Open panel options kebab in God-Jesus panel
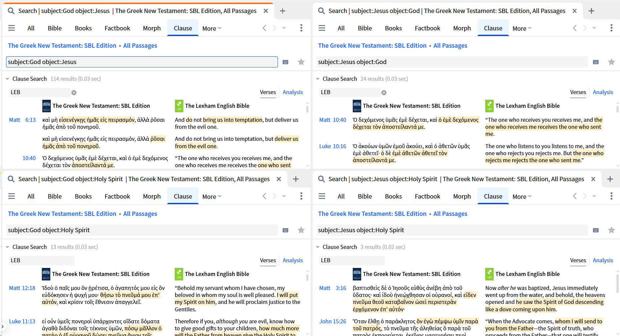Viewport: 620px width, 336px height. (x=301, y=28)
